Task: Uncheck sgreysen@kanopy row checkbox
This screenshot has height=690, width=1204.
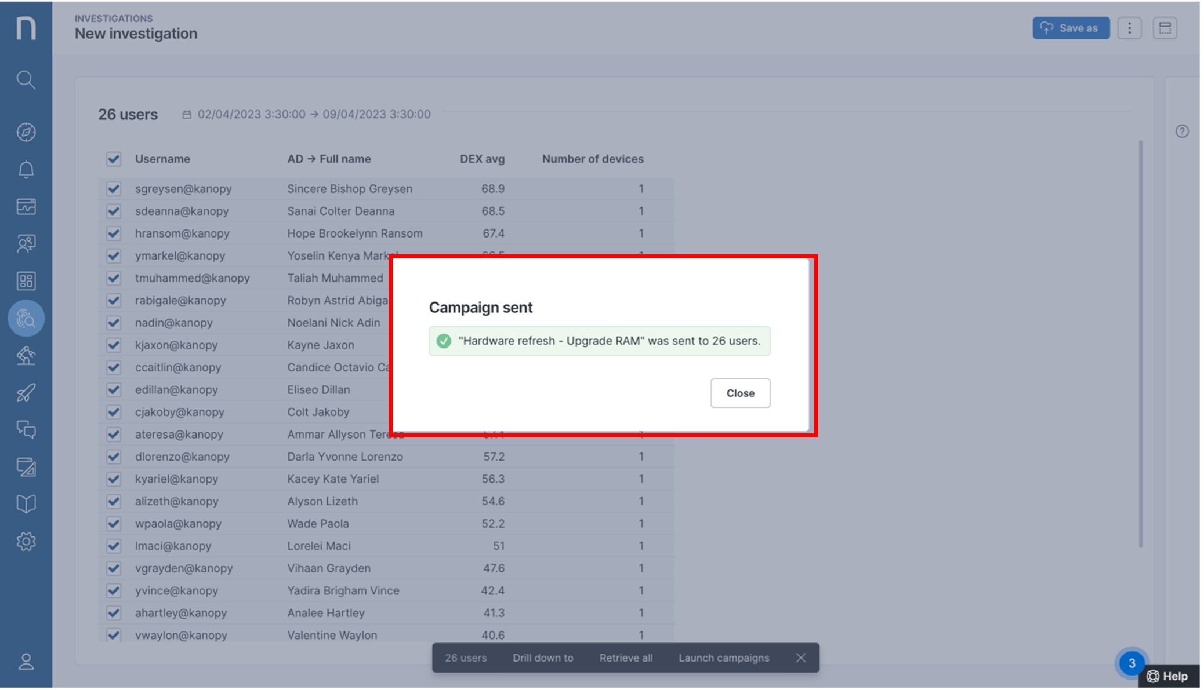Action: [x=114, y=189]
